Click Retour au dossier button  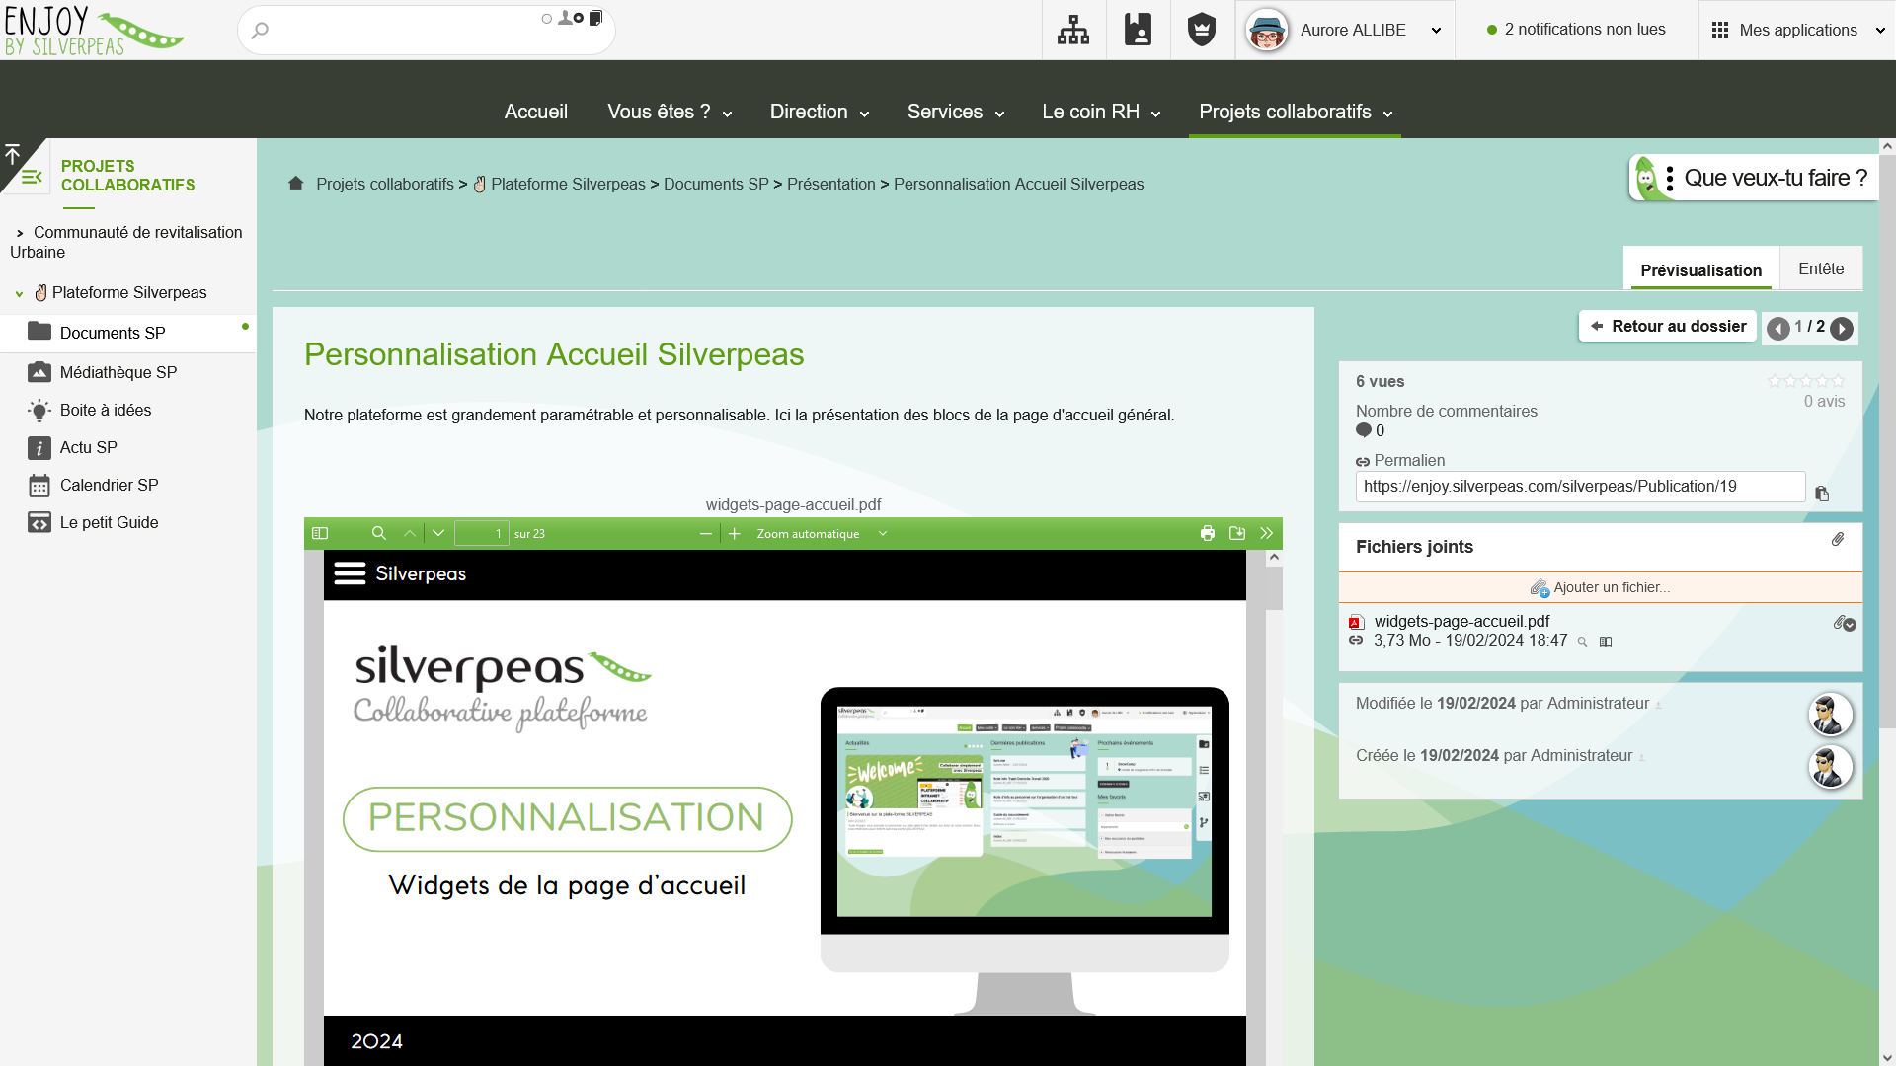(1668, 326)
